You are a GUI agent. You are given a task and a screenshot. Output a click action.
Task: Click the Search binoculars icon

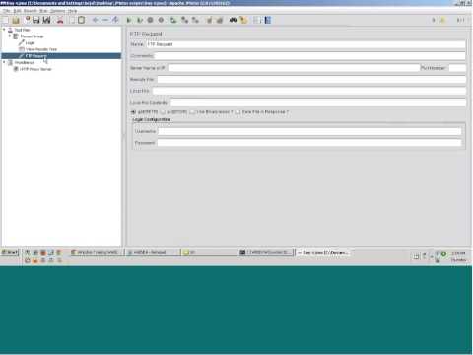[x=233, y=20]
